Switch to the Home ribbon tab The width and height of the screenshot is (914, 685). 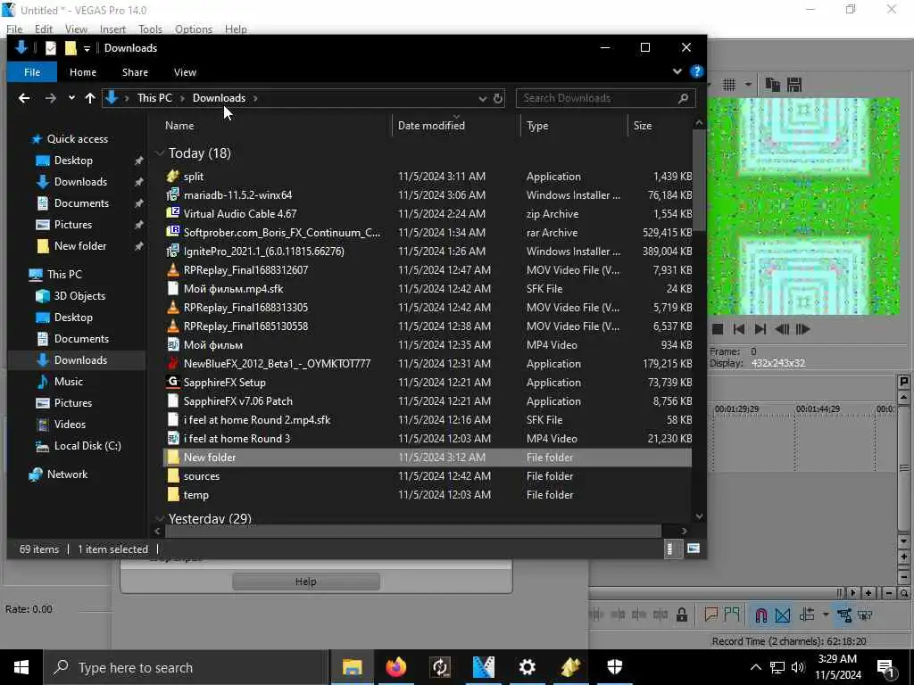tap(83, 72)
